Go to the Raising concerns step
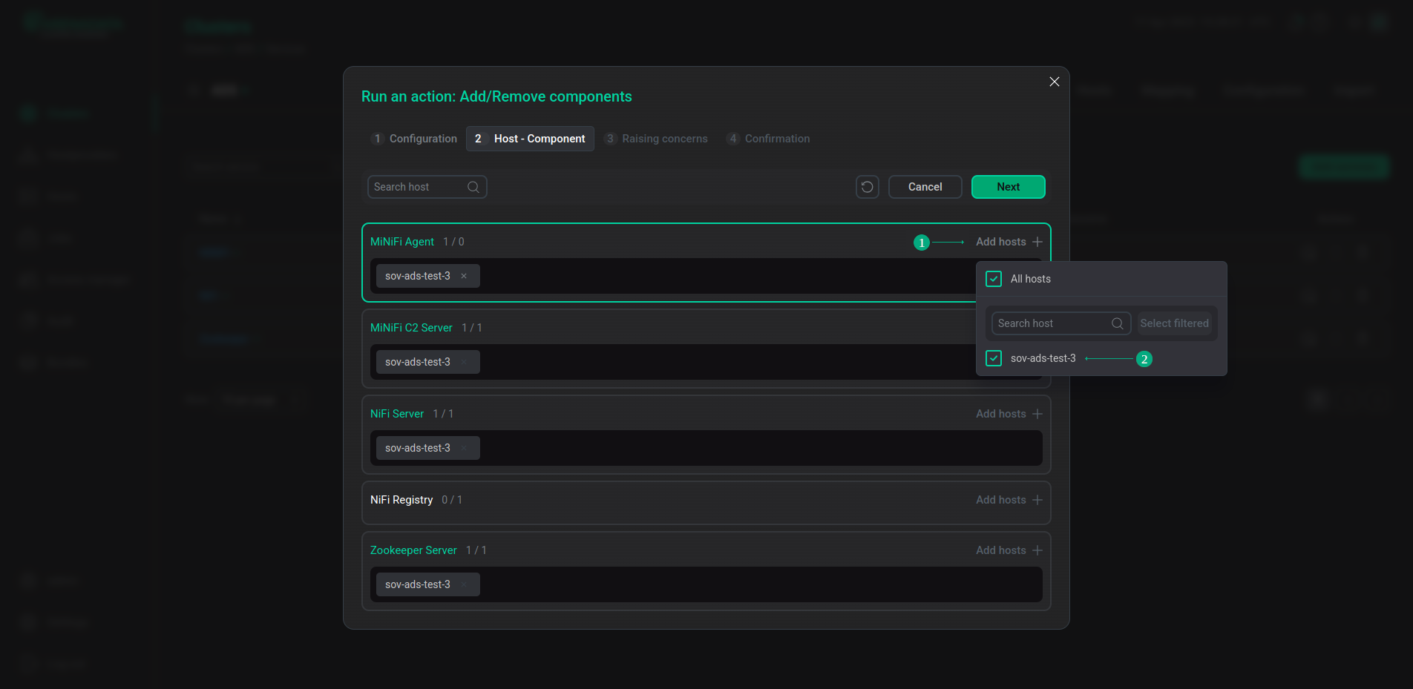1413x689 pixels. [x=656, y=139]
